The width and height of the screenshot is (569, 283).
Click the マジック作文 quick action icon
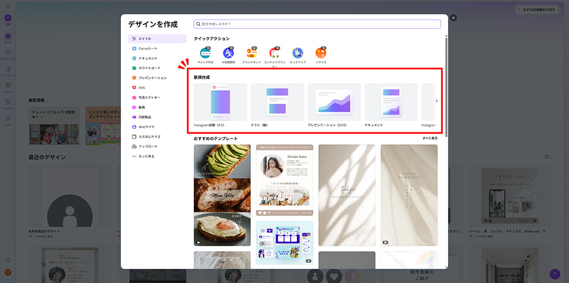(205, 53)
